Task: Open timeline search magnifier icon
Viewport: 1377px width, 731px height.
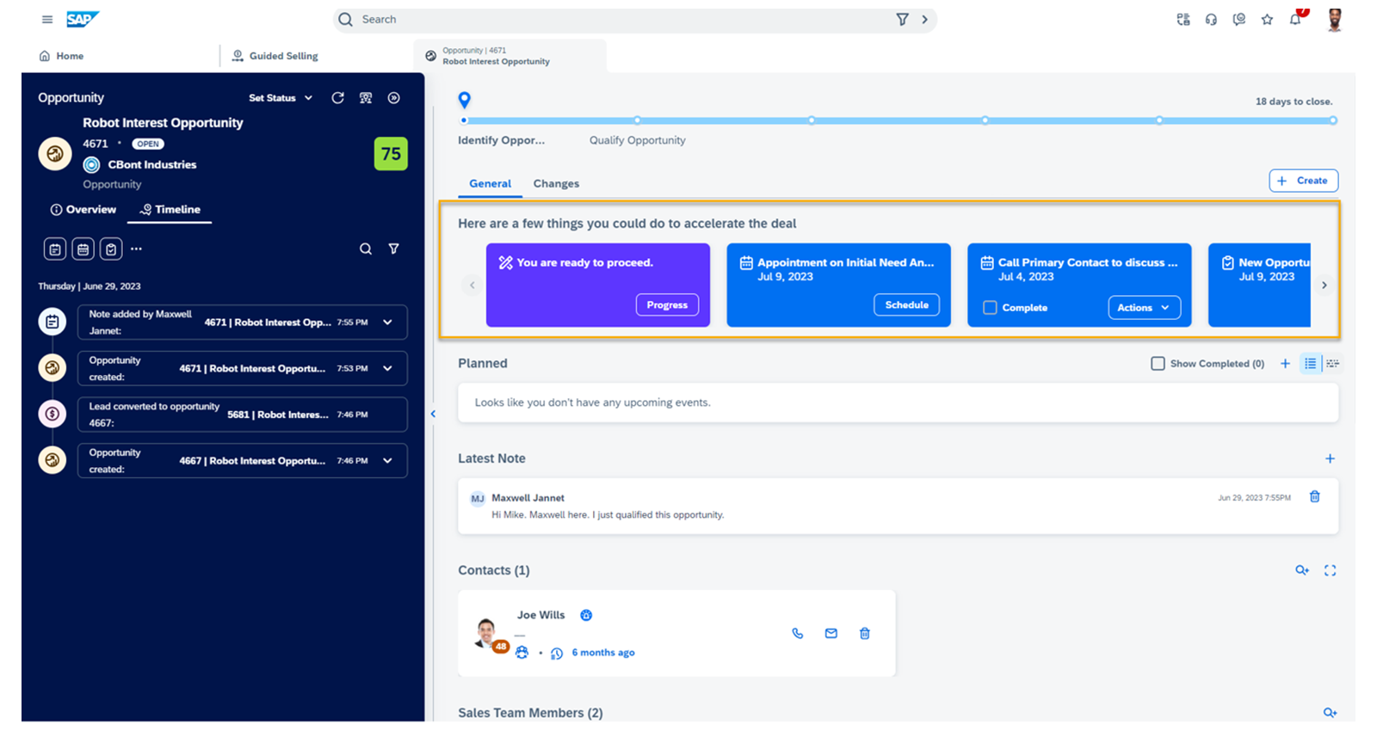Action: point(366,249)
